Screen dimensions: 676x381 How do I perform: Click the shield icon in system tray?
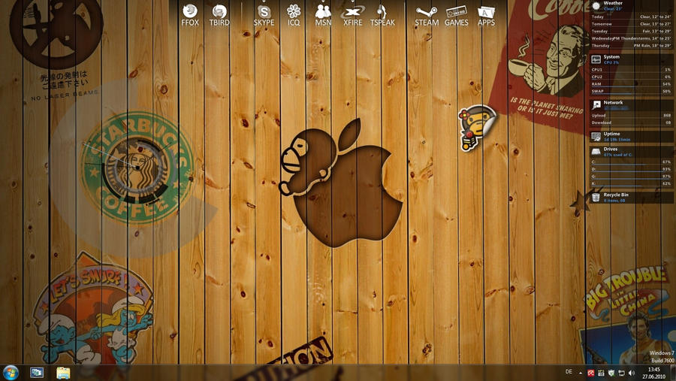[611, 373]
